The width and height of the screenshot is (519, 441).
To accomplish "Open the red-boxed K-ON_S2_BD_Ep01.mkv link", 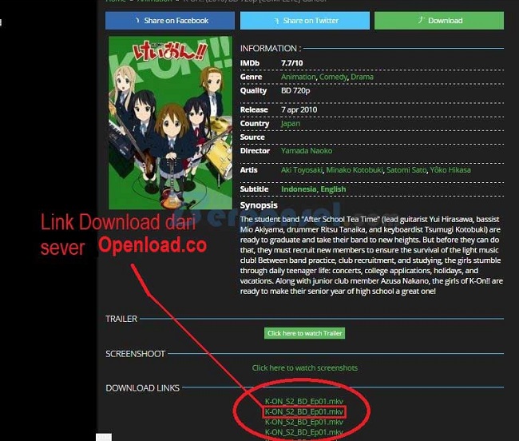I will pos(304,412).
